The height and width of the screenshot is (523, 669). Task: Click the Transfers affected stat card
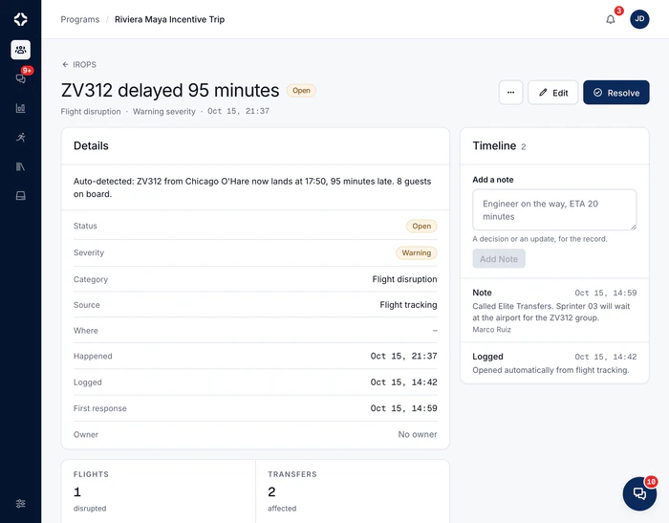point(353,491)
